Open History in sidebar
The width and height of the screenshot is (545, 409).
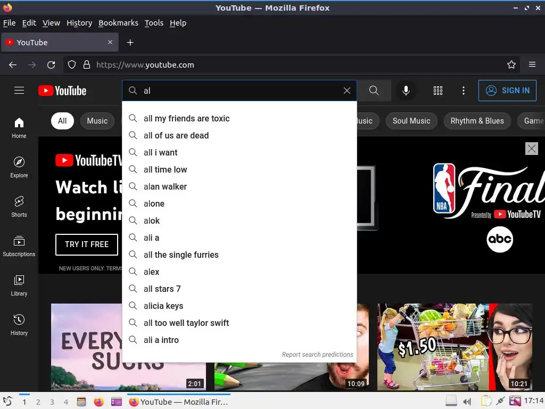click(x=19, y=325)
